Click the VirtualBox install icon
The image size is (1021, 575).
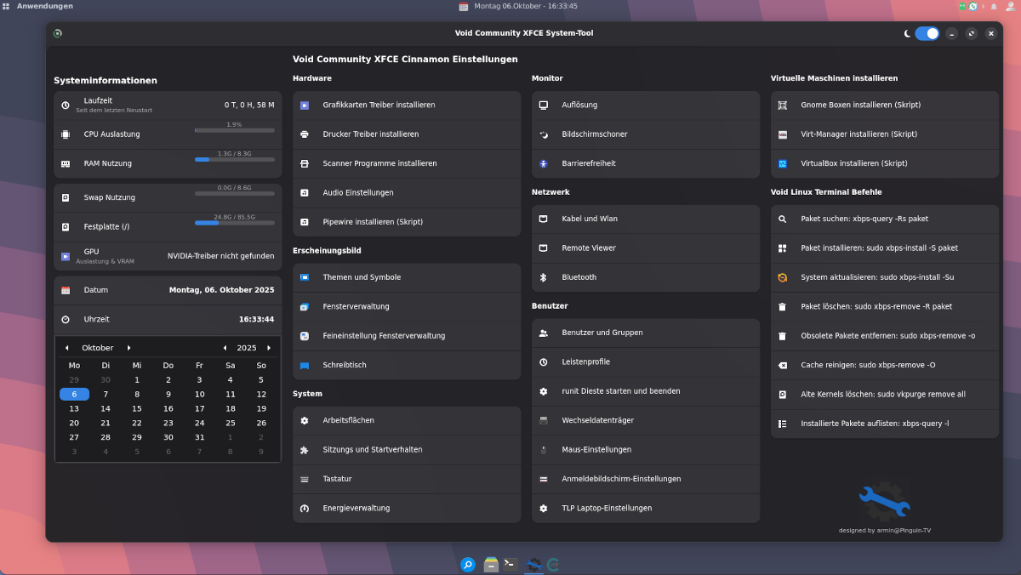coord(783,163)
